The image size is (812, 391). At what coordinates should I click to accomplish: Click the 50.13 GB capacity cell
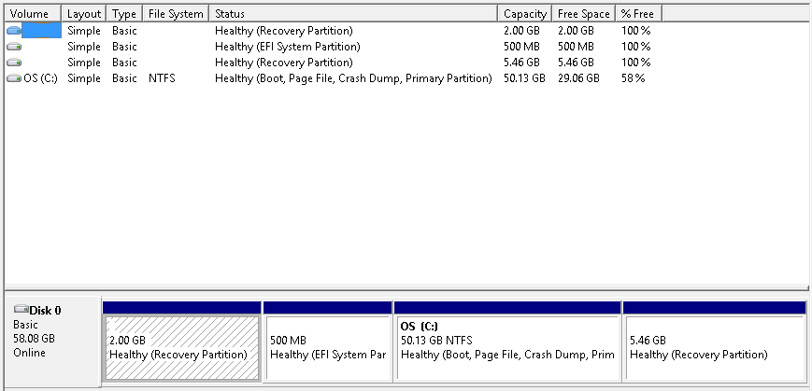point(524,78)
